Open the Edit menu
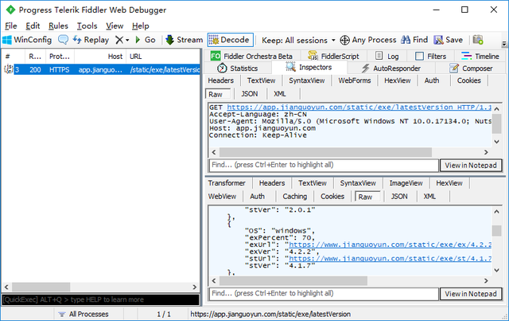Screen dimensions: 509x321 (x=33, y=26)
